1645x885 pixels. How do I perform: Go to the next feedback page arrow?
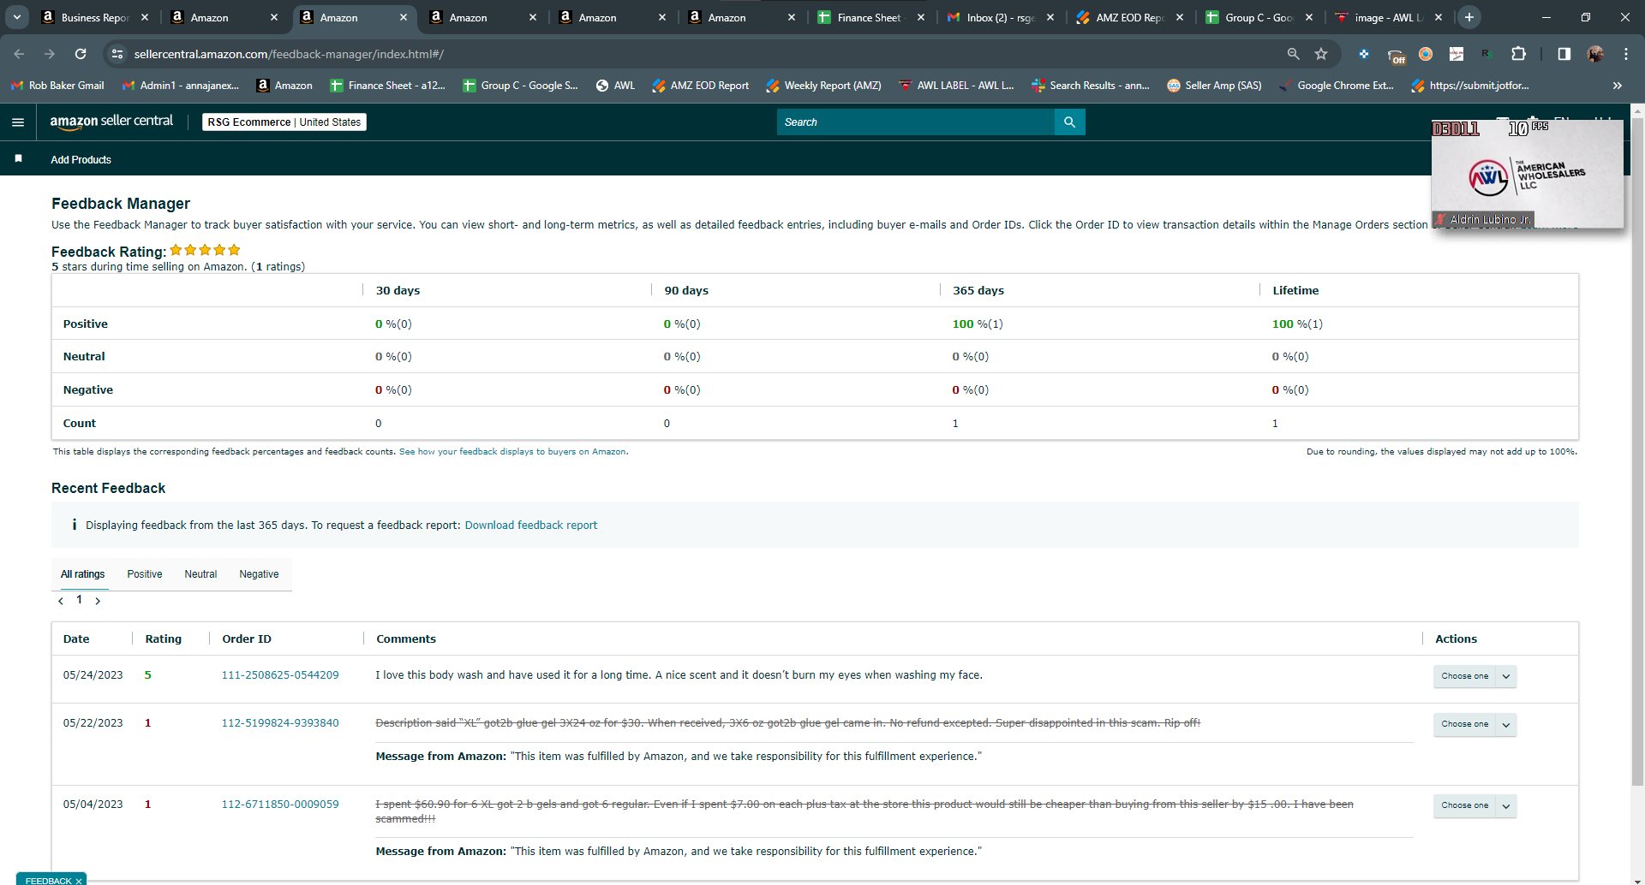coord(98,601)
